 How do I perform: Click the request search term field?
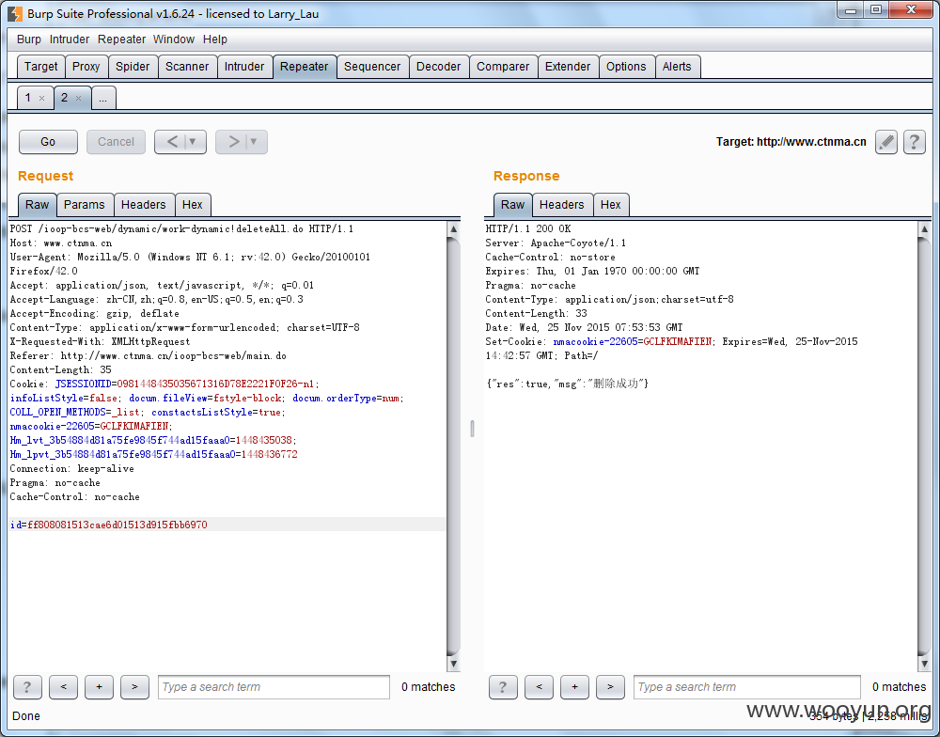click(x=274, y=686)
